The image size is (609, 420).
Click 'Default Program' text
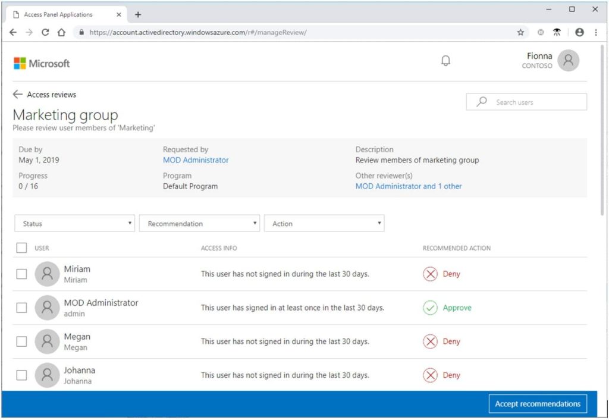click(x=190, y=186)
